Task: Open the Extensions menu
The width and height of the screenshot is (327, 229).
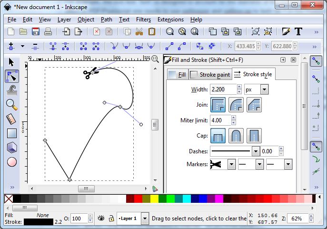Action: click(x=170, y=20)
